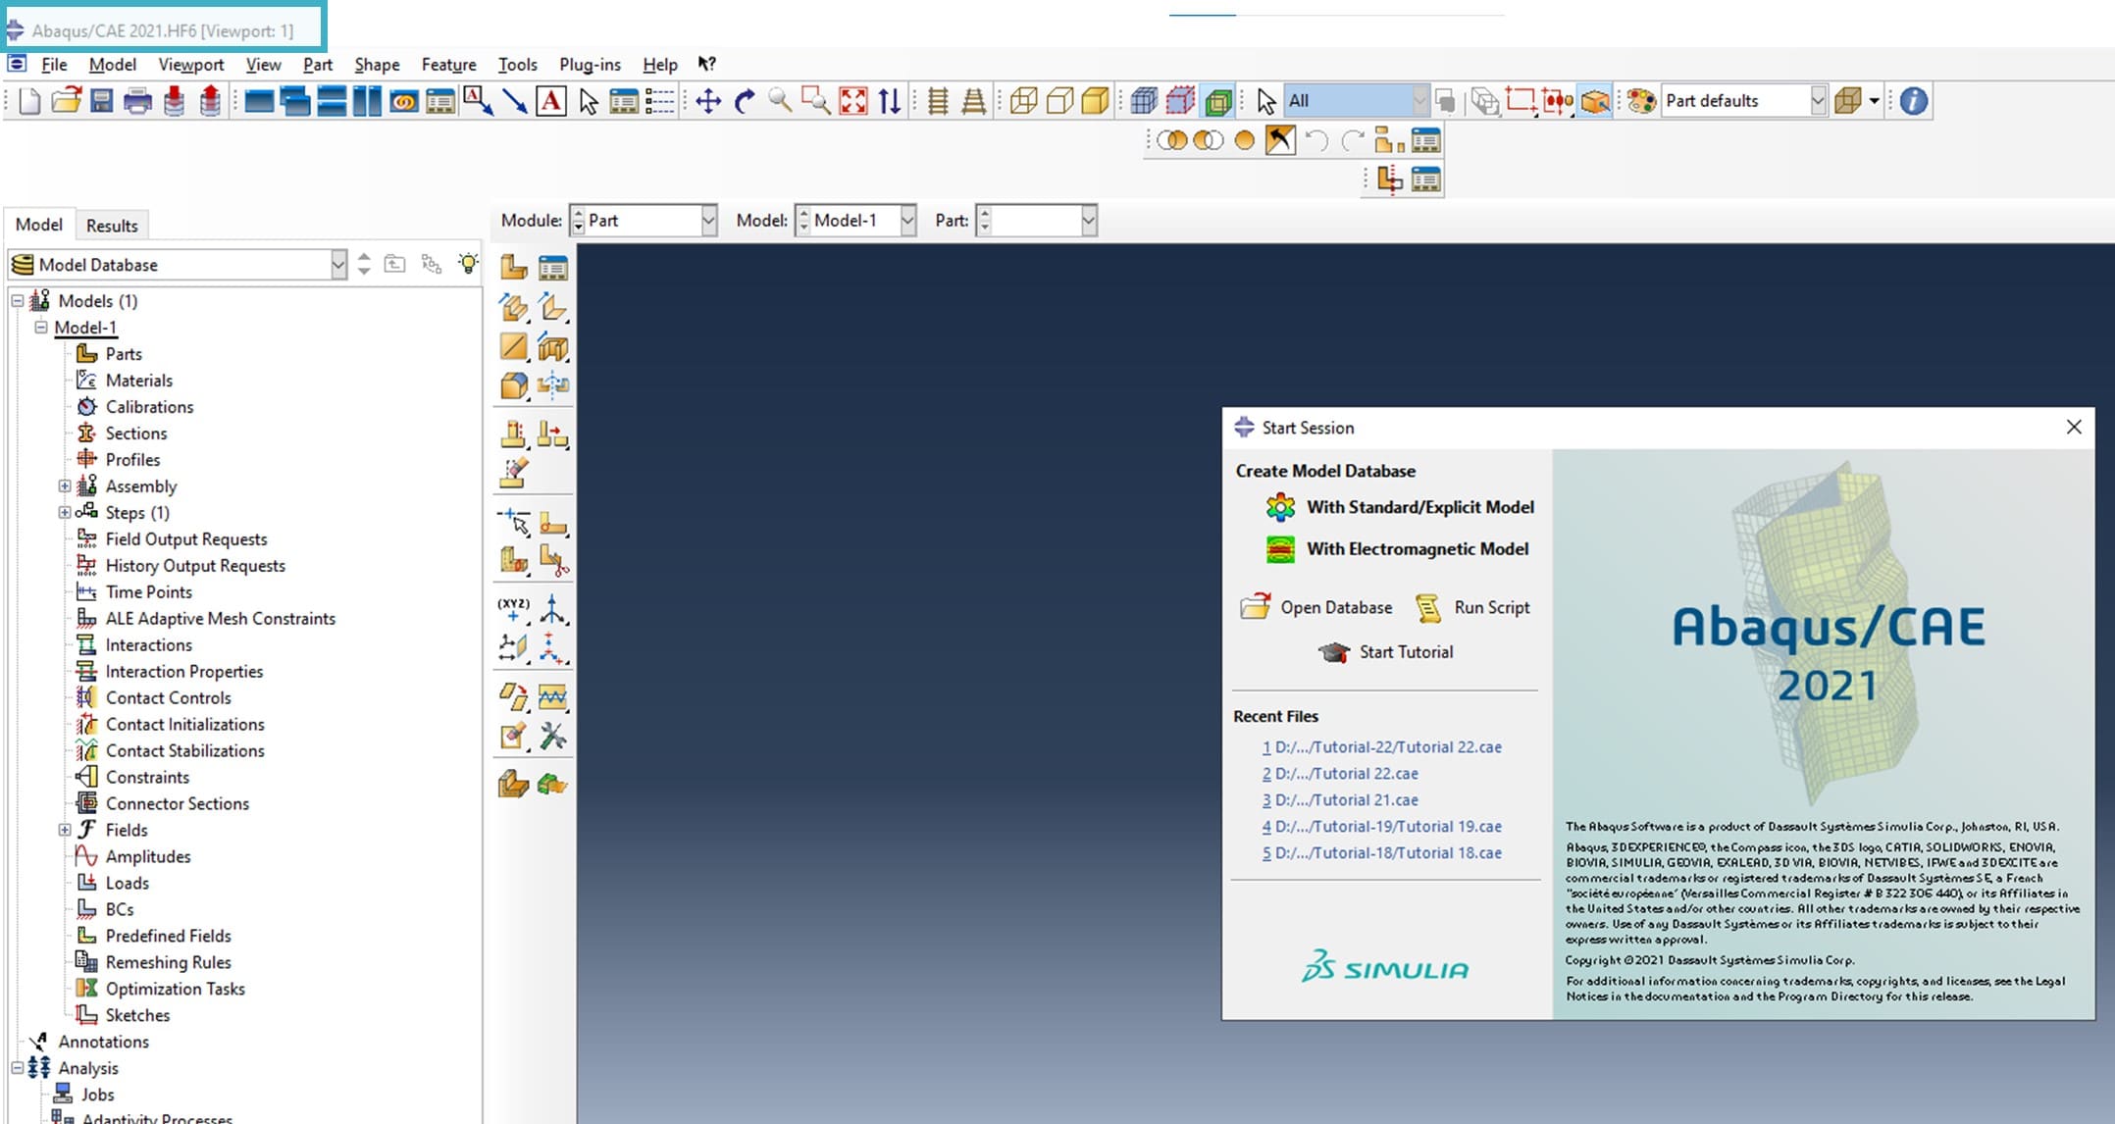Toggle shaded render style
Screen dimensions: 2115x1124
[x=1096, y=100]
